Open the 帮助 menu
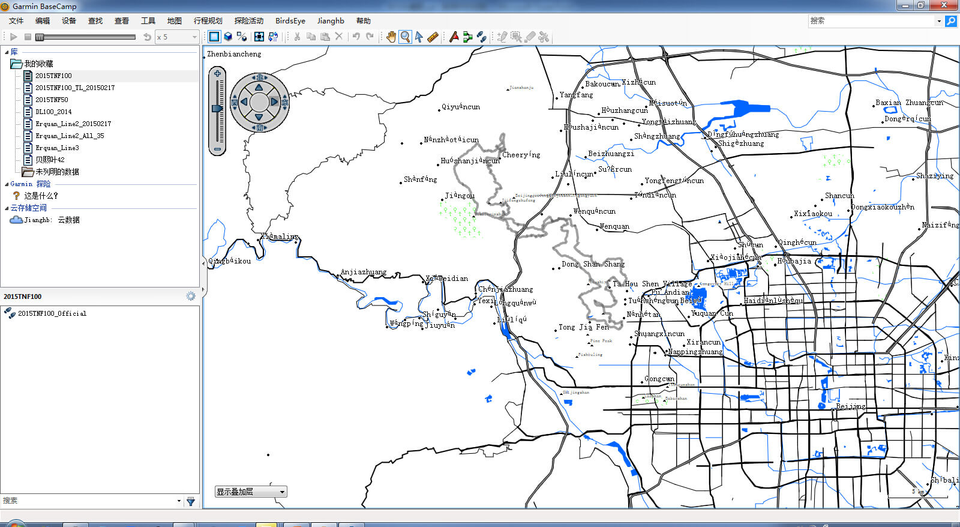Screen dimensions: 960x527 [364, 20]
